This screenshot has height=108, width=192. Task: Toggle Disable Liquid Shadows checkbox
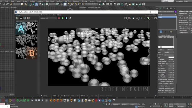tap(160, 82)
